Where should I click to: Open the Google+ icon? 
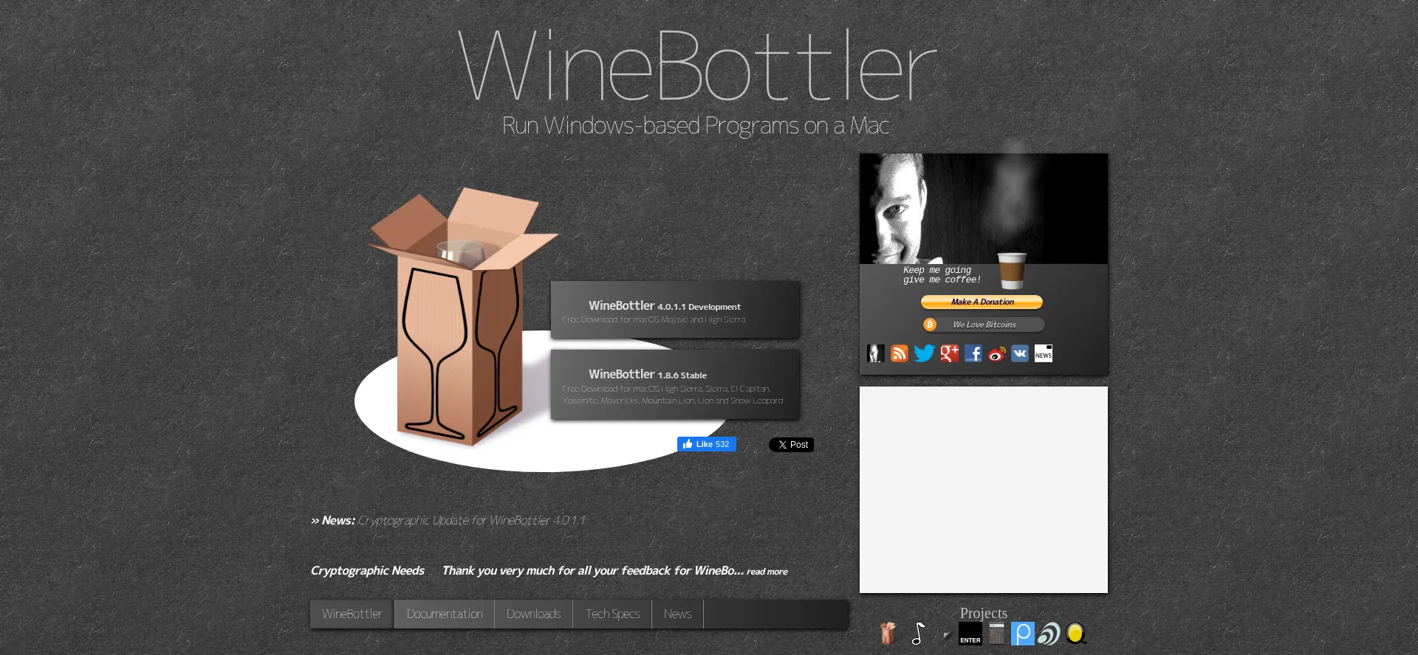[x=949, y=353]
